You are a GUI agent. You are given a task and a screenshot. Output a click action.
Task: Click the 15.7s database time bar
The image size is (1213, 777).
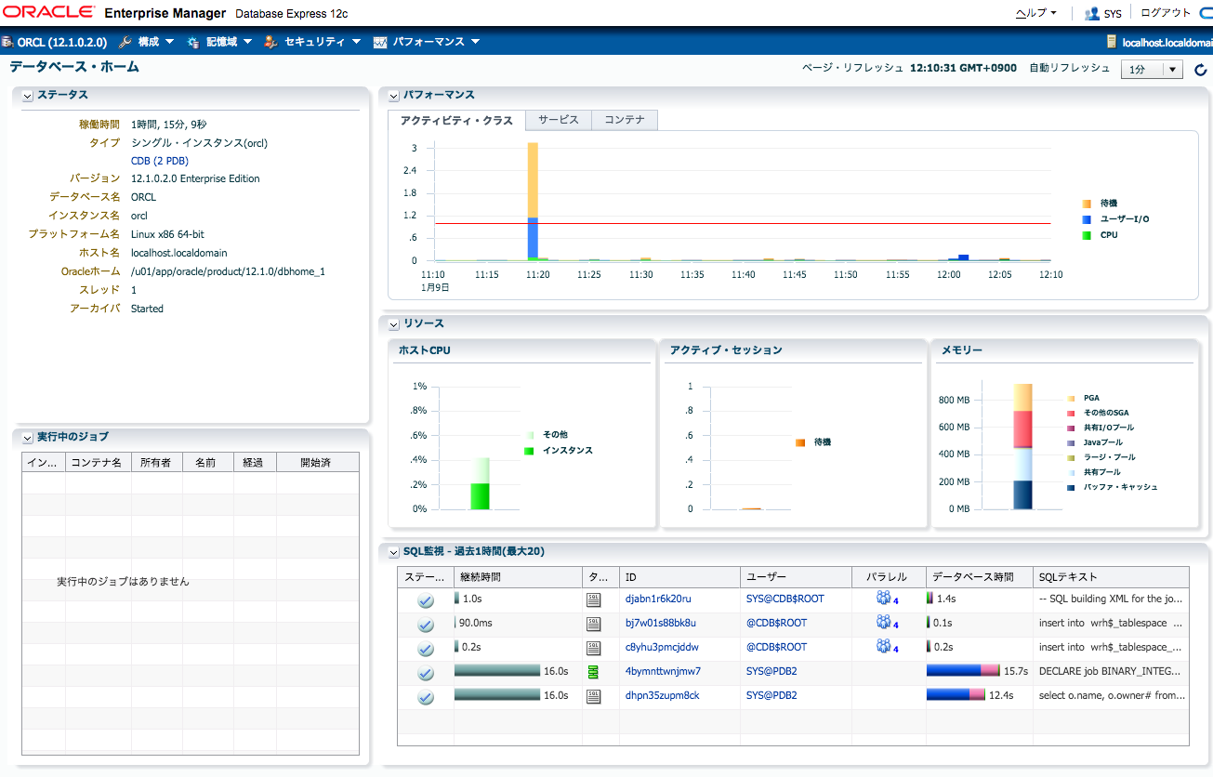[963, 670]
